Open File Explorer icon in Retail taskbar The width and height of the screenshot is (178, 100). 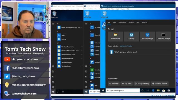coord(158,90)
